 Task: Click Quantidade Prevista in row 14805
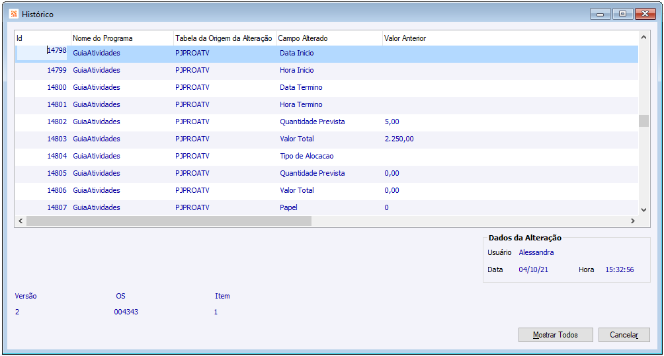click(x=313, y=173)
